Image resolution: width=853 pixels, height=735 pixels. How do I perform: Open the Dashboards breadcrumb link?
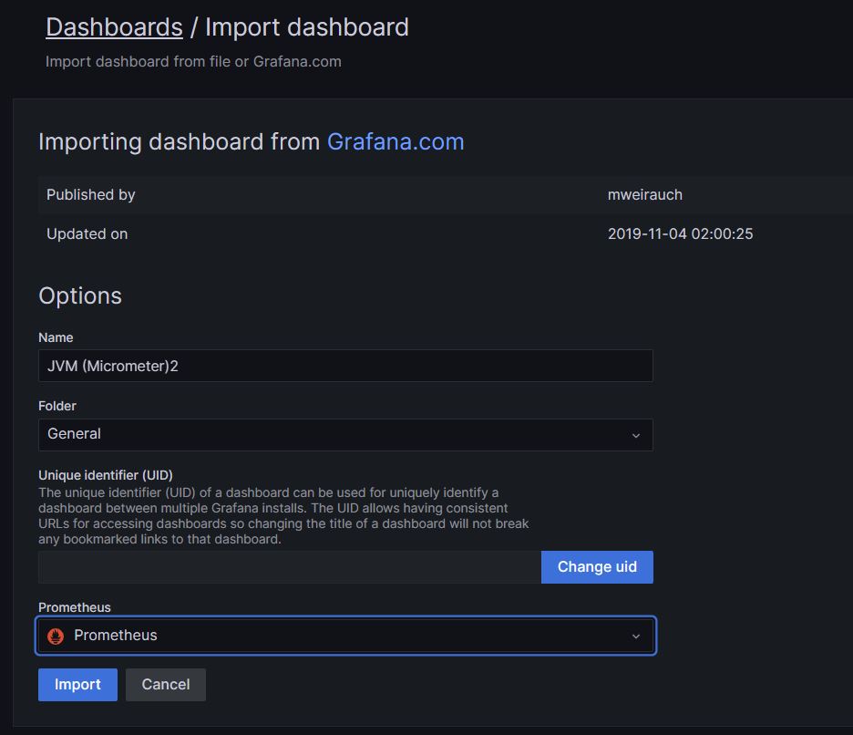(x=114, y=27)
